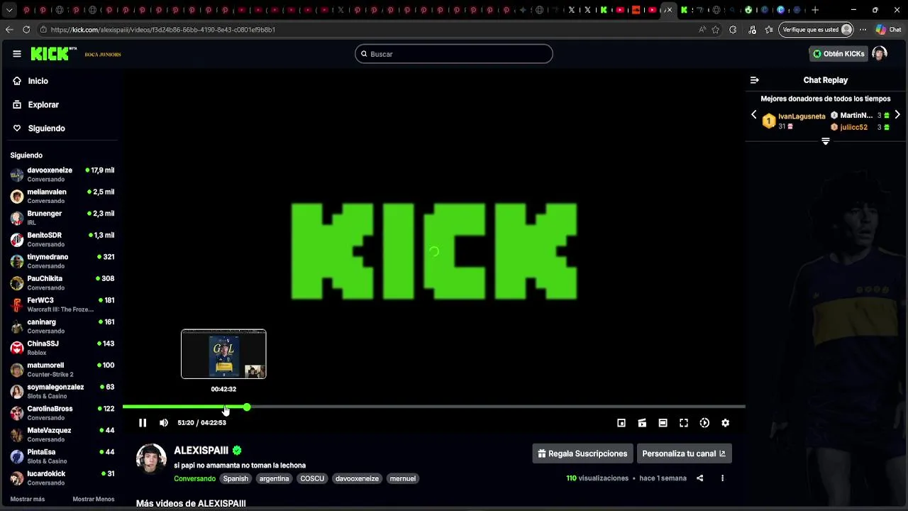This screenshot has height=511, width=908.
Task: Open the davooxeneize channel in the sidebar
Action: [x=62, y=175]
